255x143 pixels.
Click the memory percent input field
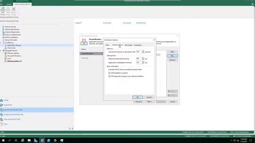coord(139,52)
